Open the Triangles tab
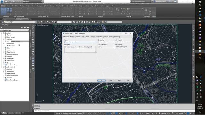Screen dimensions: 205x115 pos(93,37)
